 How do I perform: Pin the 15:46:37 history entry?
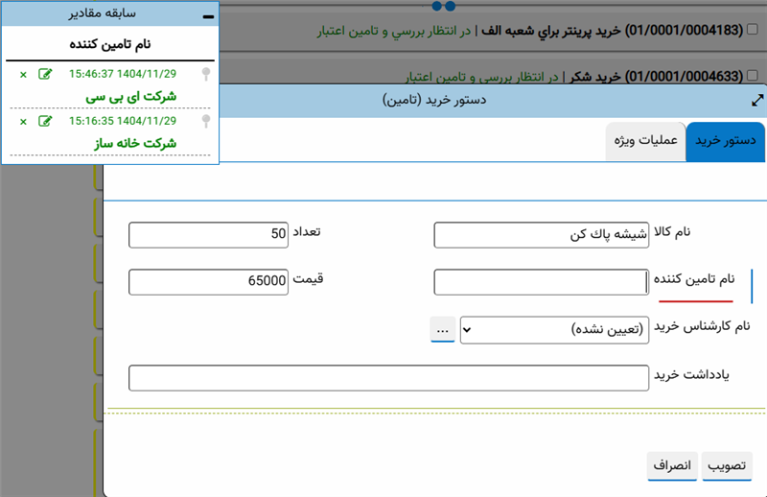pyautogui.click(x=204, y=75)
